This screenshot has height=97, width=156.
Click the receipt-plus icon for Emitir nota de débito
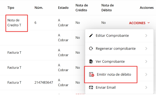click(91, 74)
